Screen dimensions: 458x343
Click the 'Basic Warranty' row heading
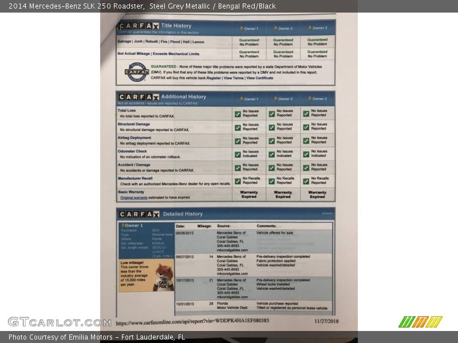[x=131, y=192]
